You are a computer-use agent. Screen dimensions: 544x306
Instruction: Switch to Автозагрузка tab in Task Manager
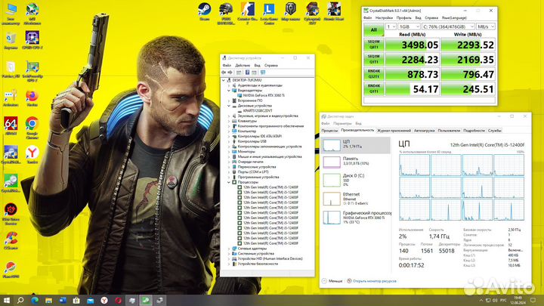(424, 131)
